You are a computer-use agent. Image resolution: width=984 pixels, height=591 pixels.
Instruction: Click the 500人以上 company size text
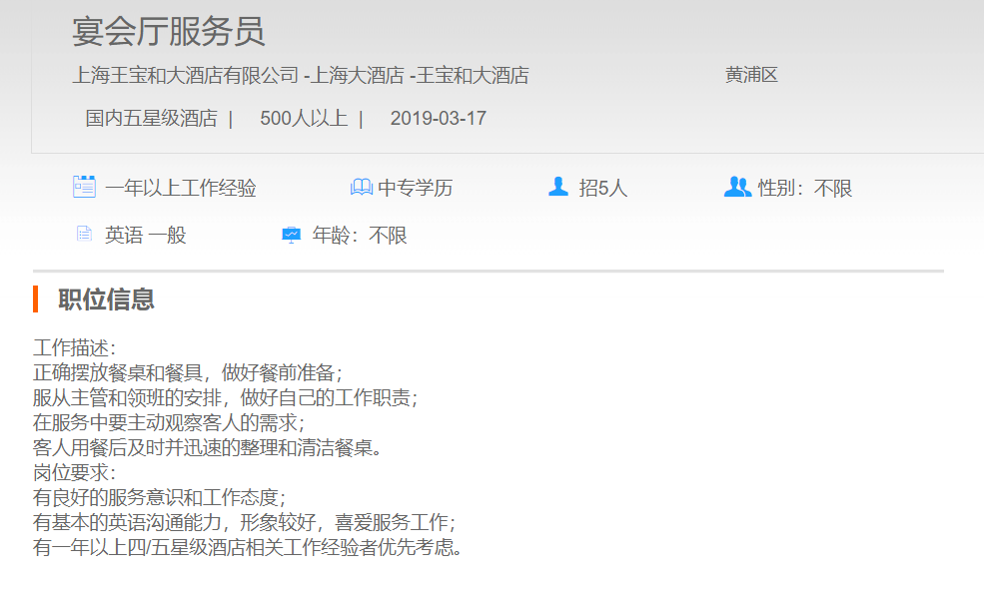tap(304, 119)
